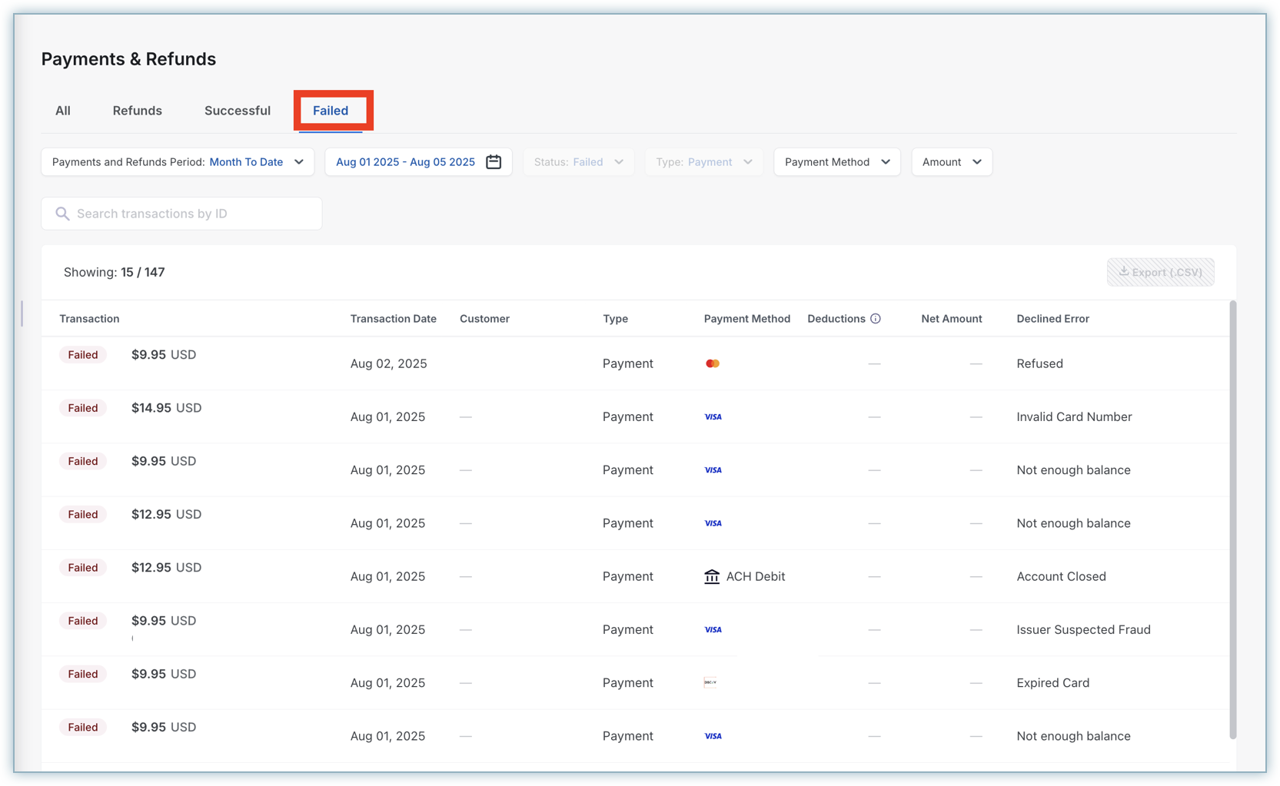Open the failed $14.95 USD transaction
This screenshot has width=1280, height=786.
[x=166, y=408]
